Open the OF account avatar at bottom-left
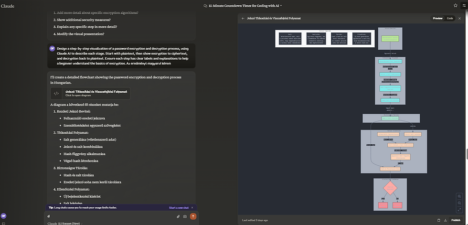 pyautogui.click(x=3, y=216)
